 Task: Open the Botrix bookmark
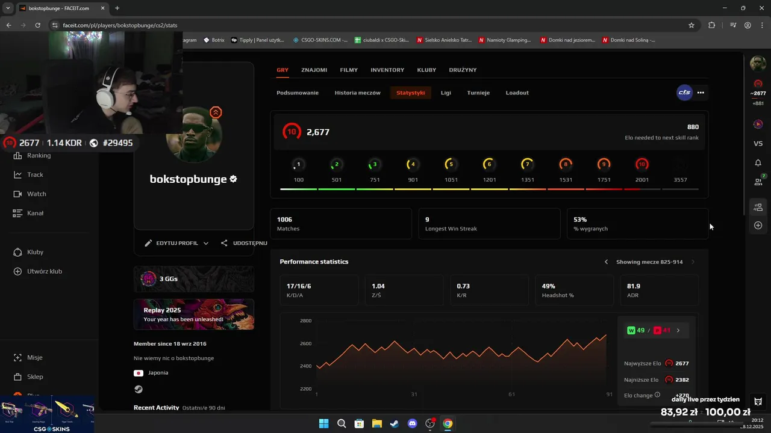click(x=214, y=40)
